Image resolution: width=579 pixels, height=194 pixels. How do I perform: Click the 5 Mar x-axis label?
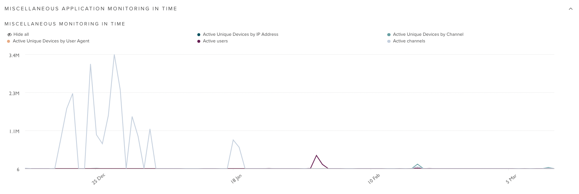tap(511, 179)
